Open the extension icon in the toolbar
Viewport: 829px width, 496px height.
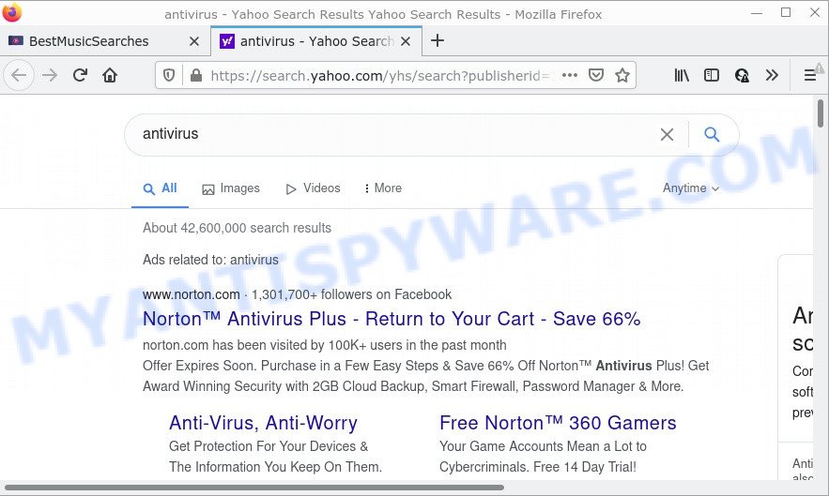click(742, 76)
